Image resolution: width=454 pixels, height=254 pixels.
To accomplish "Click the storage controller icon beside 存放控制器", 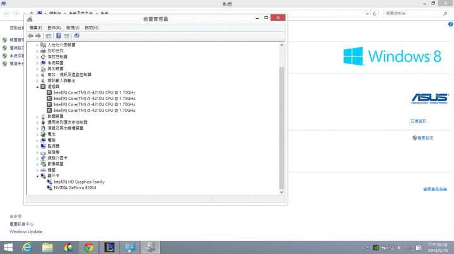I will point(43,57).
